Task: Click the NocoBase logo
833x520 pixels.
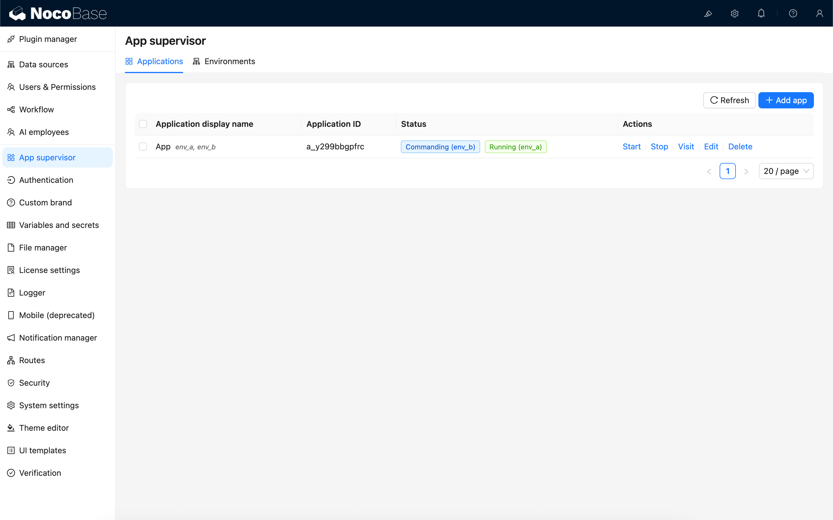Action: pos(58,13)
